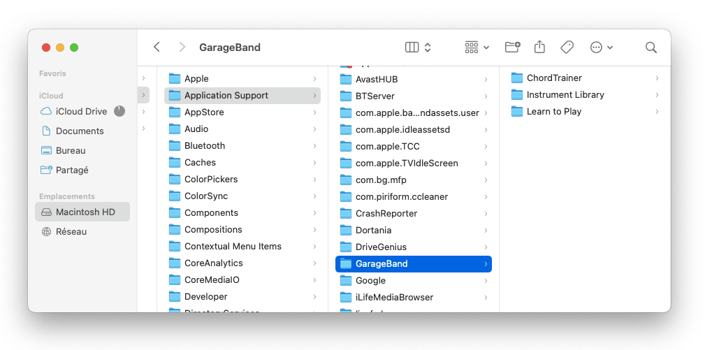Click the chevron beside Google folder
Image resolution: width=719 pixels, height=350 pixels.
click(x=486, y=281)
